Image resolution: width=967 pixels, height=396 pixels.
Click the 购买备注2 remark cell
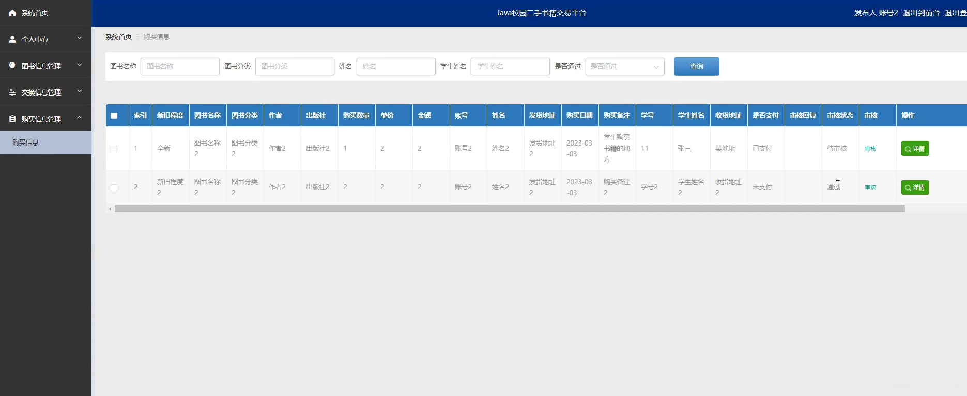coord(617,187)
